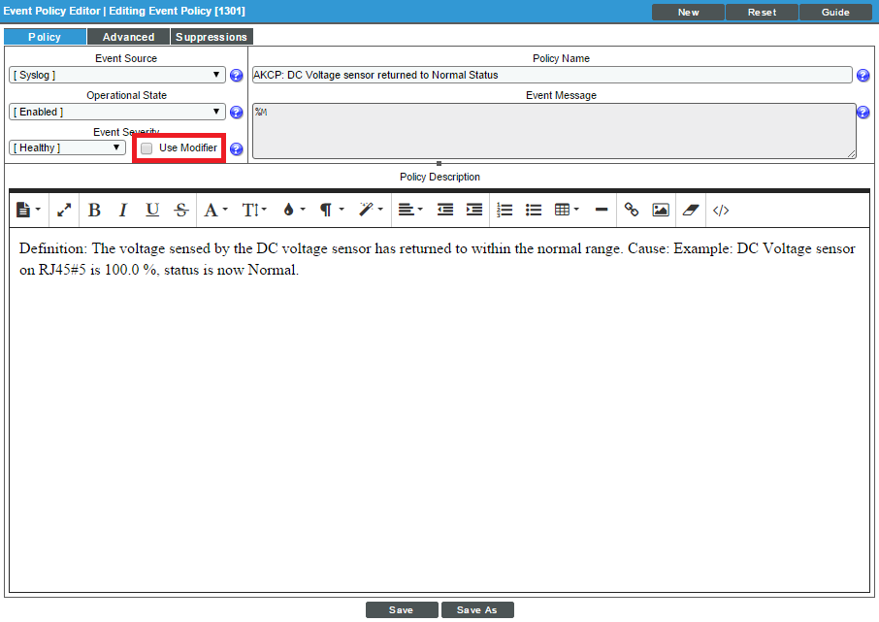The height and width of the screenshot is (622, 879).
Task: Toggle bold formatting in the editor
Action: click(94, 210)
